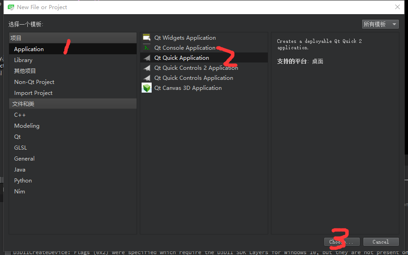Click the Qt logo in title bar

point(11,7)
